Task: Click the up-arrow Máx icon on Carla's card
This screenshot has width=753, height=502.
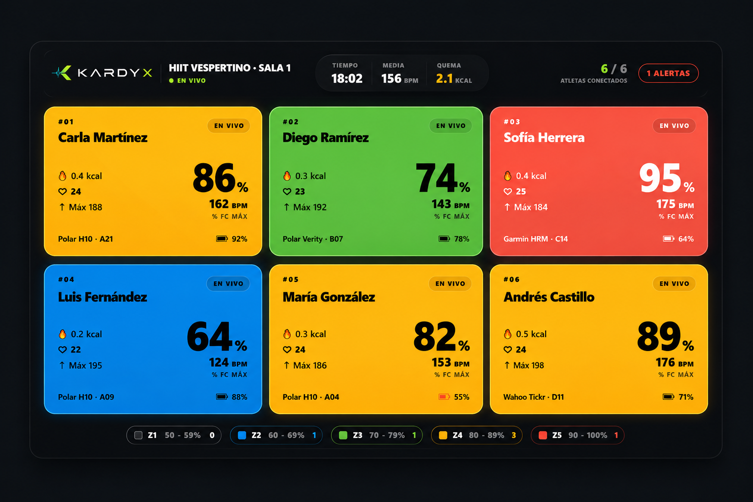Action: tap(62, 207)
